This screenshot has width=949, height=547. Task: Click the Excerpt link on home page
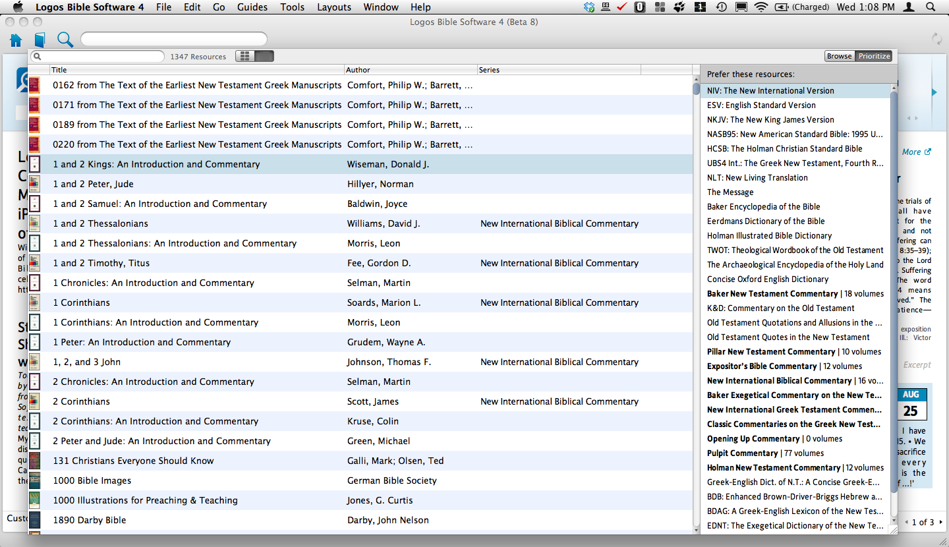coord(917,365)
